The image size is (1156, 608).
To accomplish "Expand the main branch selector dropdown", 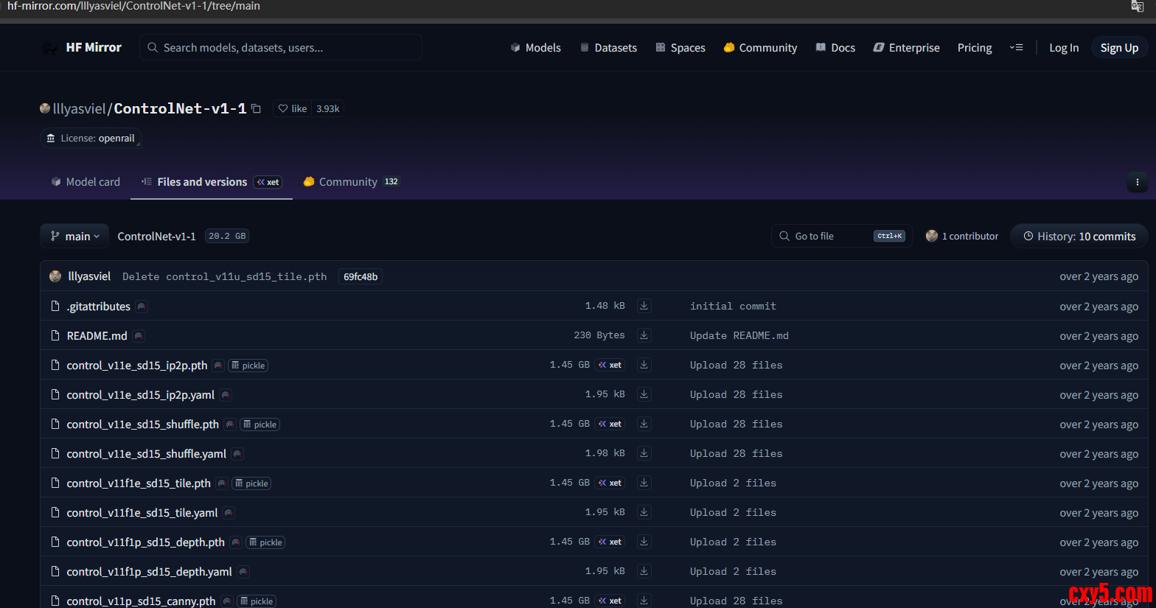I will click(74, 236).
